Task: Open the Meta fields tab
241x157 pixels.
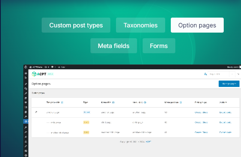Action: 113,46
